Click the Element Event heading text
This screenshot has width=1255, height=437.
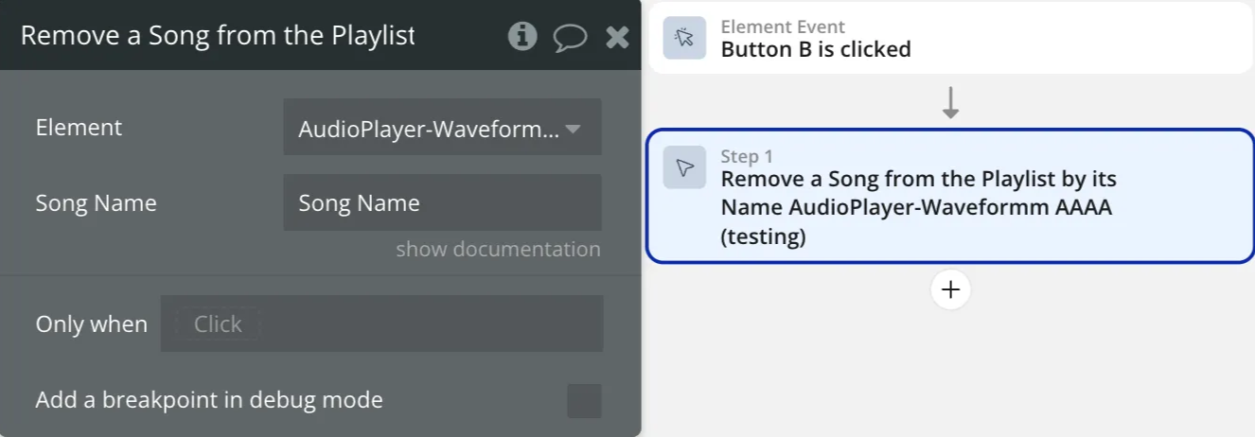click(783, 26)
